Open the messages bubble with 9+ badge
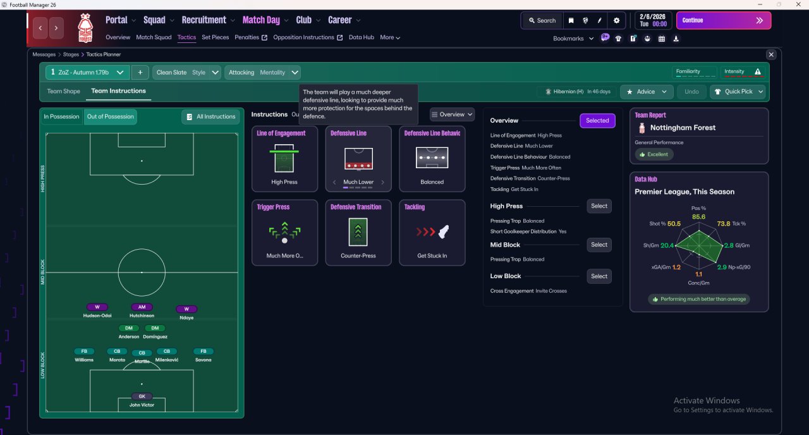Viewport: 809px width, 435px height. (x=605, y=37)
